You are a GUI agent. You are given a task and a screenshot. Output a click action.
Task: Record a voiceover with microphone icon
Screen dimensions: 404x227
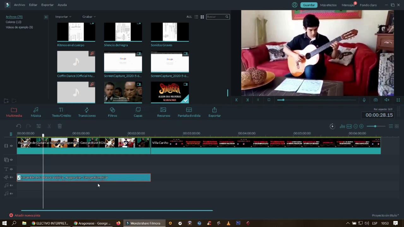click(364, 100)
